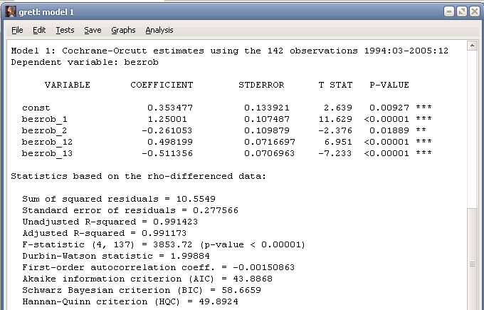Screen dimensions: 484x310
Task: Click the P-VALUE column header
Action: 389,85
